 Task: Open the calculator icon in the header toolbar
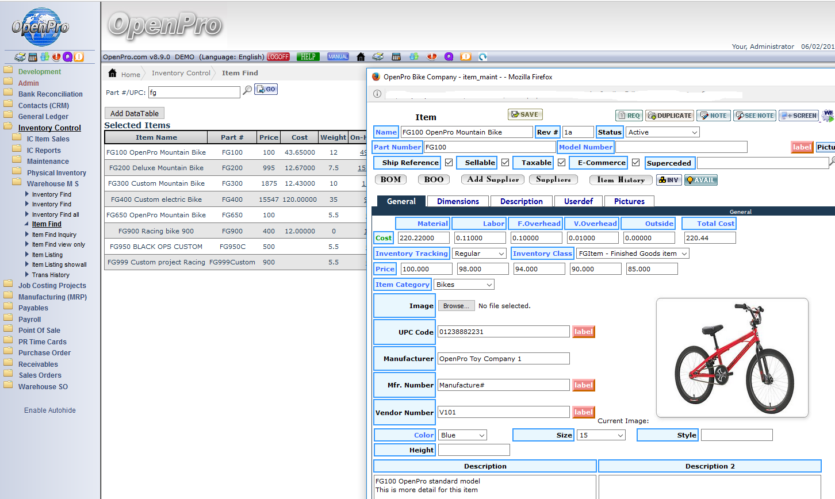396,57
